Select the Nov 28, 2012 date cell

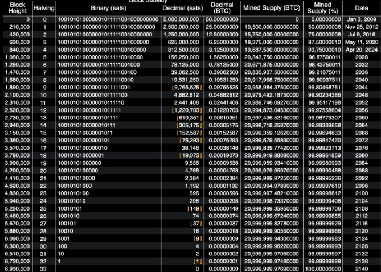(x=361, y=27)
